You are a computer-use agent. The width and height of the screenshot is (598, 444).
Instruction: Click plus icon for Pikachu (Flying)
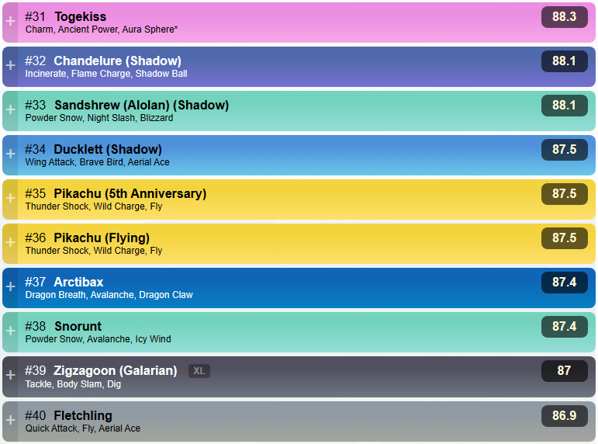tap(11, 243)
